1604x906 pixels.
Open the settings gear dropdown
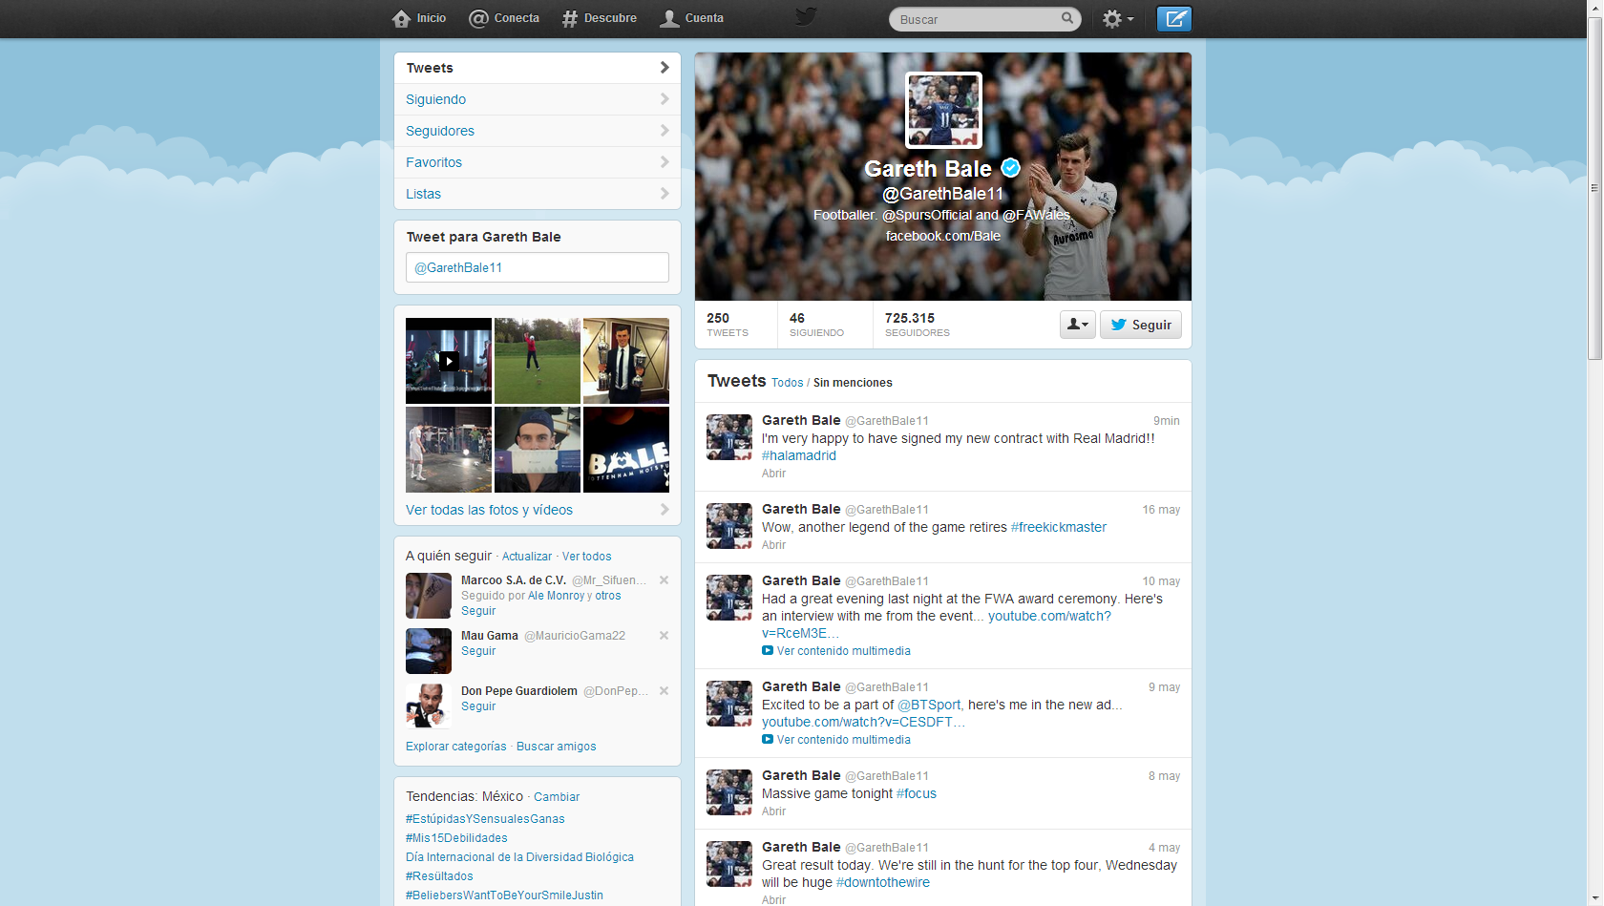pyautogui.click(x=1118, y=19)
